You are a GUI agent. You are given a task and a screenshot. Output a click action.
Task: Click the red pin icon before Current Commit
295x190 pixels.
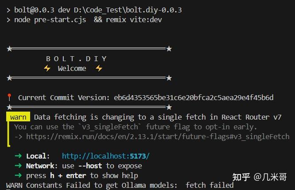click(x=9, y=97)
